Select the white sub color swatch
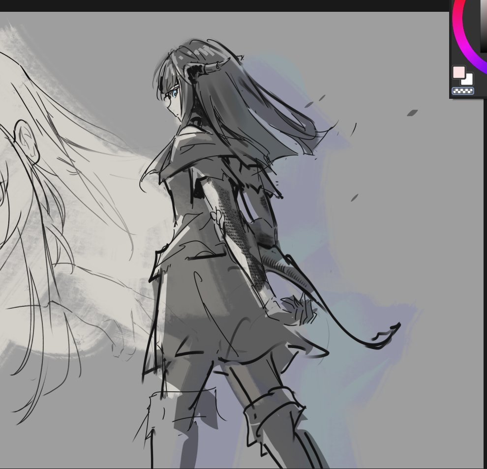Screen dimensions: 487x469 tap(468, 81)
